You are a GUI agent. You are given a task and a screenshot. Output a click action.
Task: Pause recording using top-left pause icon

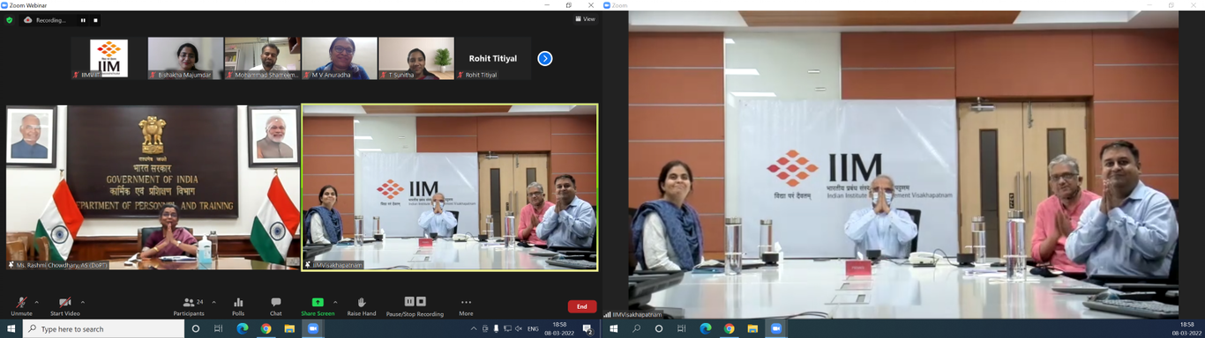84,20
